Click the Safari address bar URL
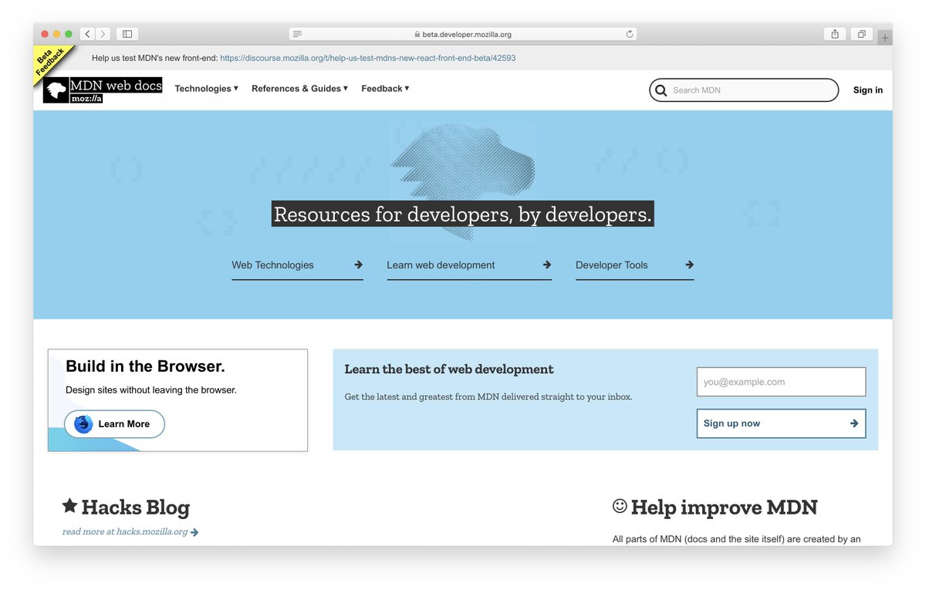Image resolution: width=926 pixels, height=590 pixels. (467, 34)
